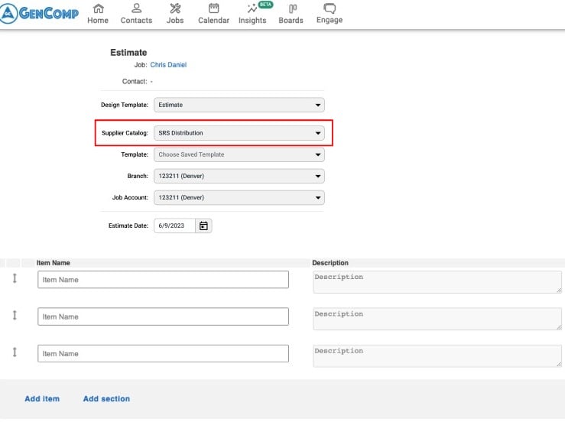
Task: Open the Chris Daniel job link
Action: (x=168, y=65)
